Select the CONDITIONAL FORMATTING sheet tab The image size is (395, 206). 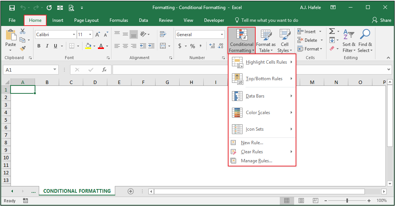[x=77, y=191]
